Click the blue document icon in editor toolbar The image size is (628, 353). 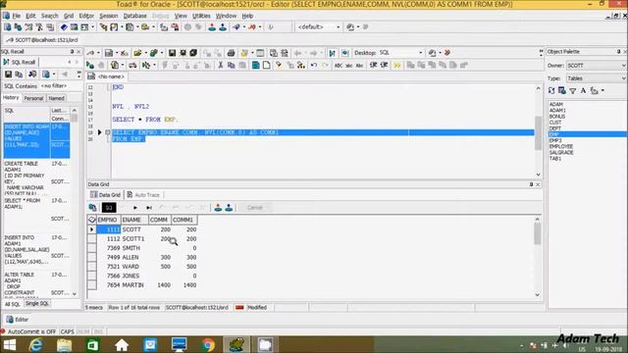pos(255,66)
